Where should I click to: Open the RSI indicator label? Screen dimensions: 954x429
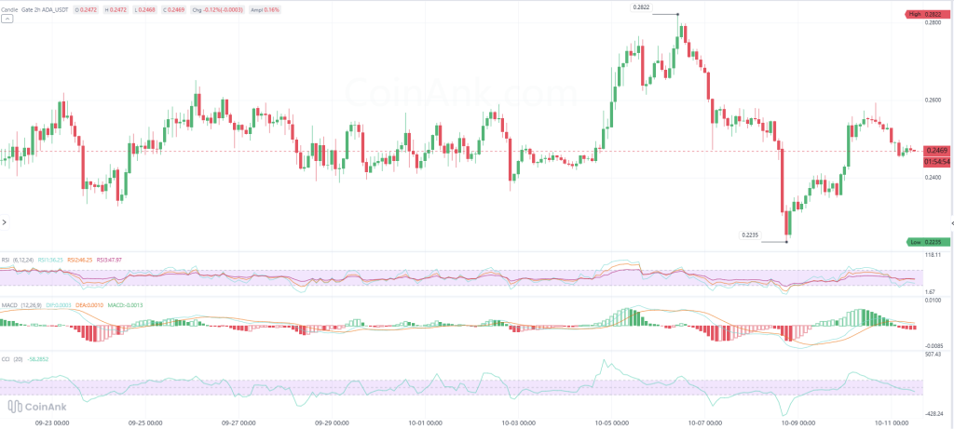click(6, 260)
